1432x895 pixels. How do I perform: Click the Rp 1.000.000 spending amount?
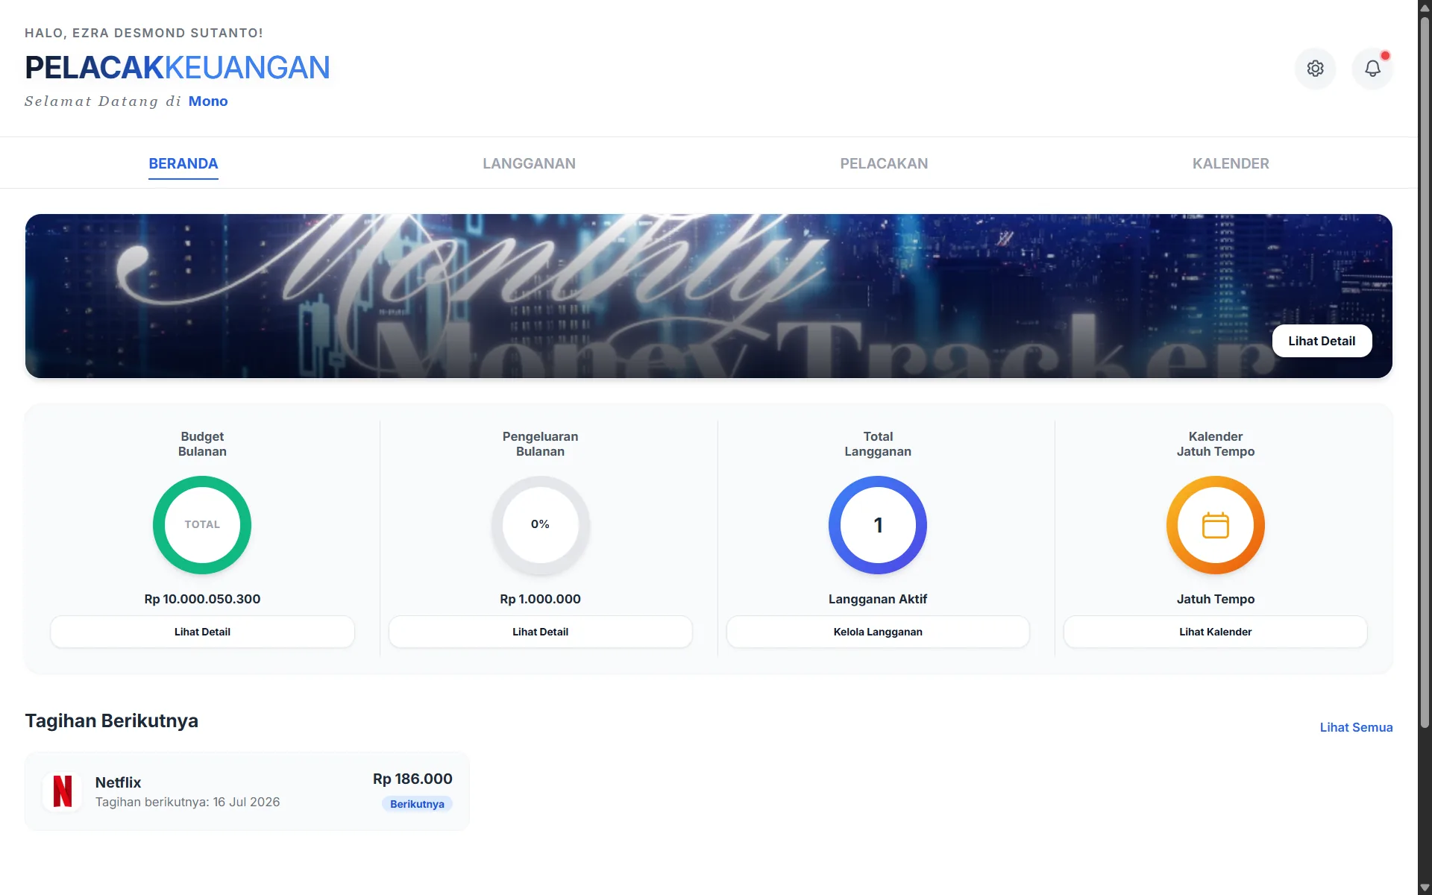[x=540, y=599]
